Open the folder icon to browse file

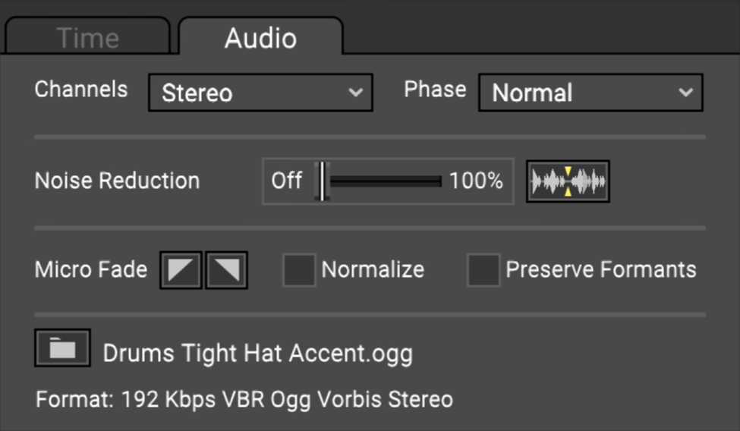[x=62, y=348]
